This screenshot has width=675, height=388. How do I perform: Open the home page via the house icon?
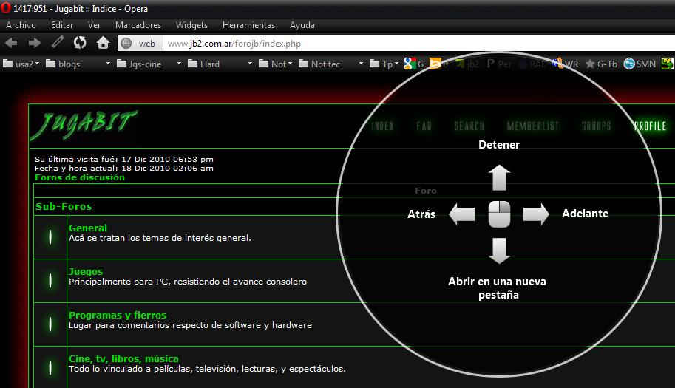[x=103, y=42]
